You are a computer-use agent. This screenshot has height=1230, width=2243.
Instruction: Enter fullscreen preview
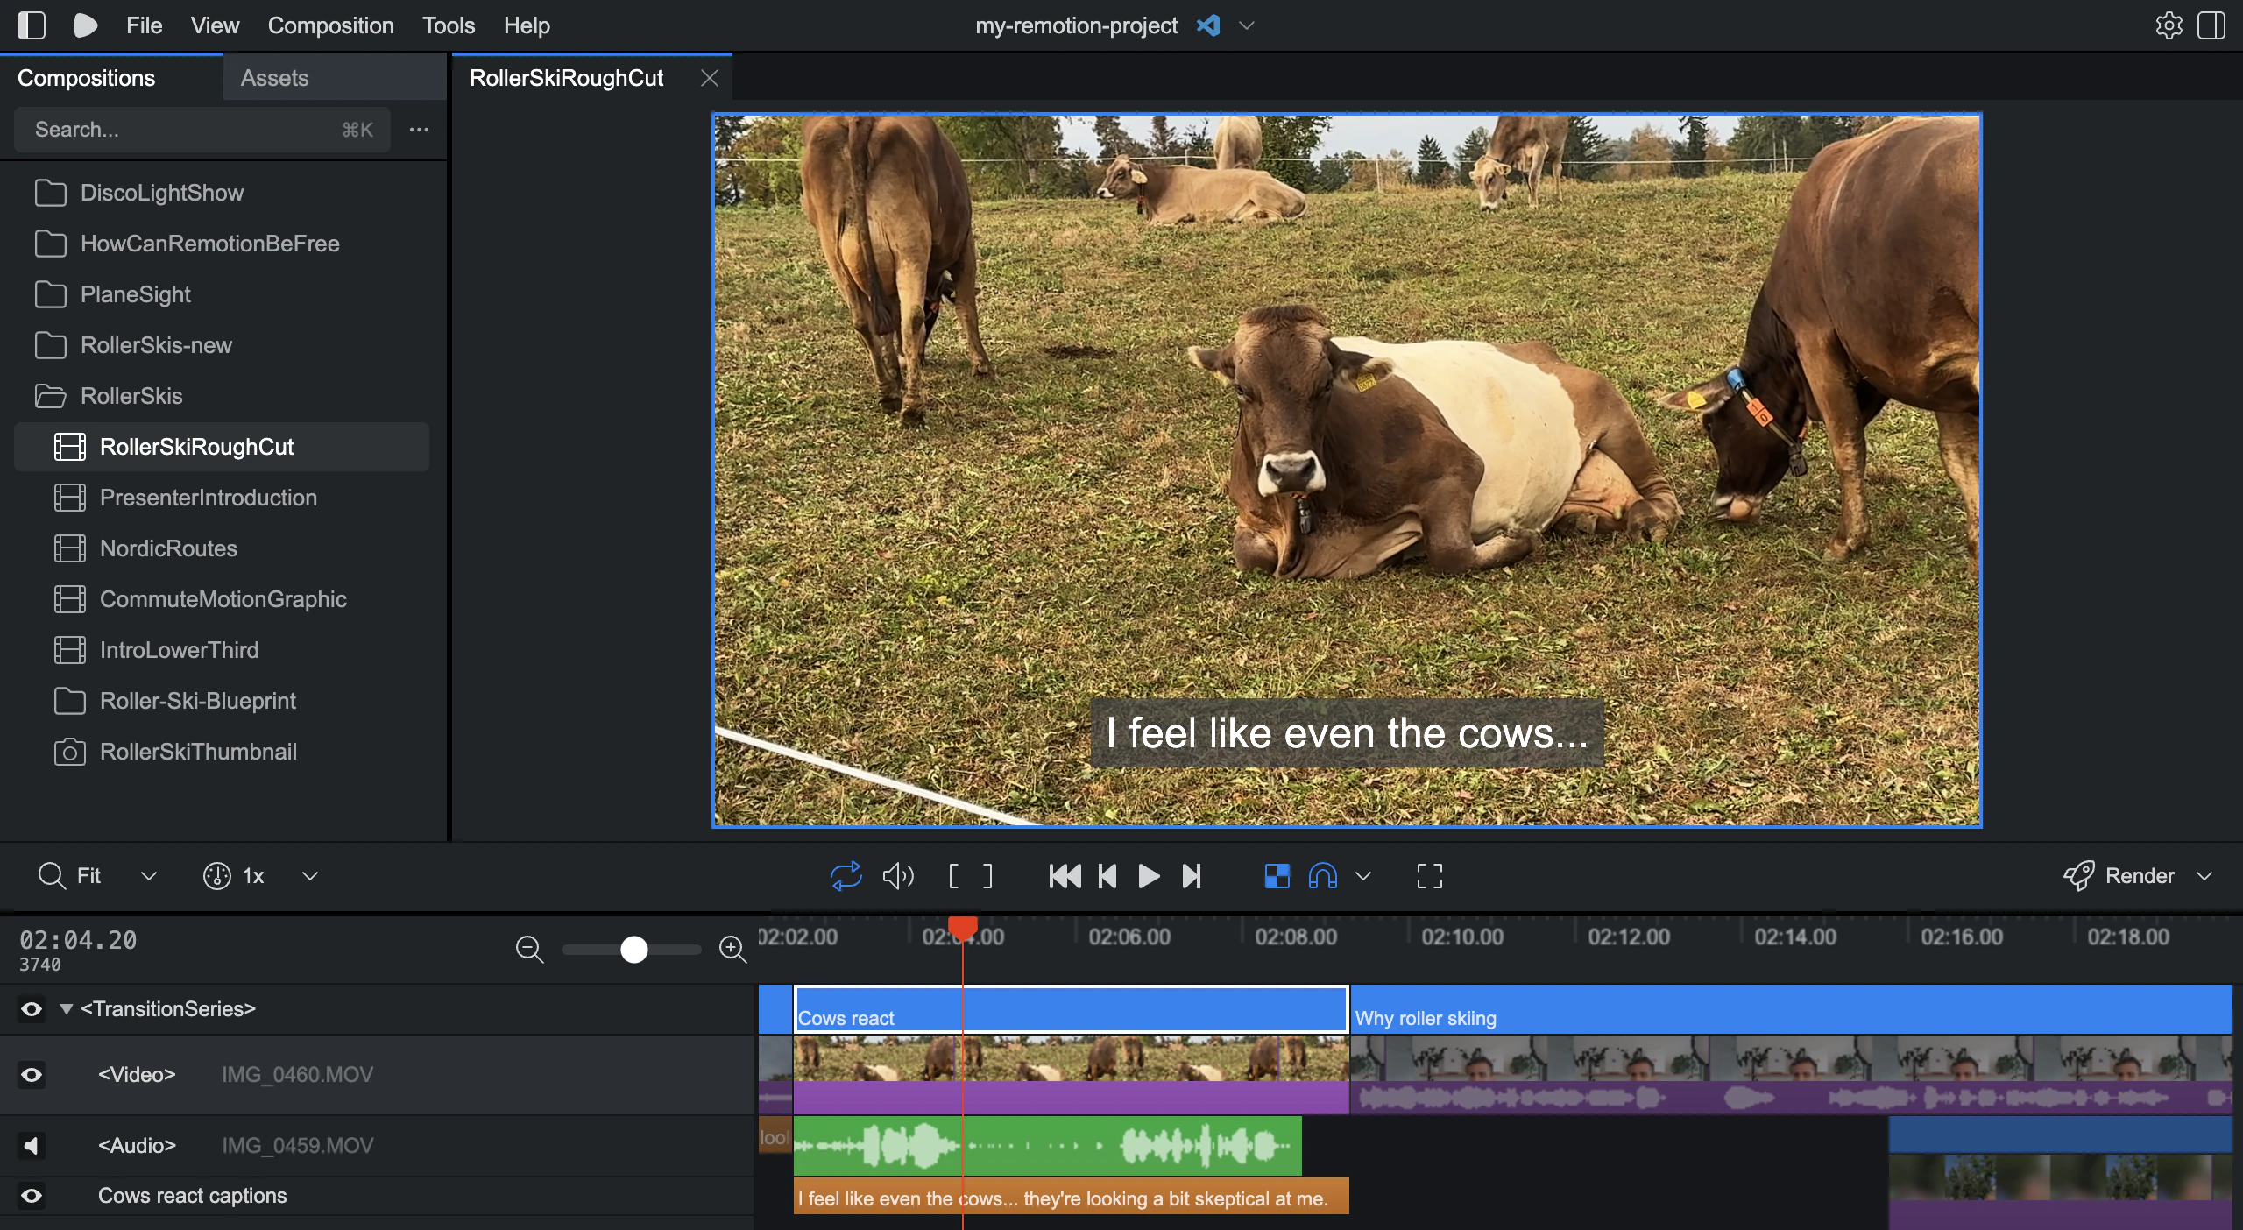coord(1430,875)
